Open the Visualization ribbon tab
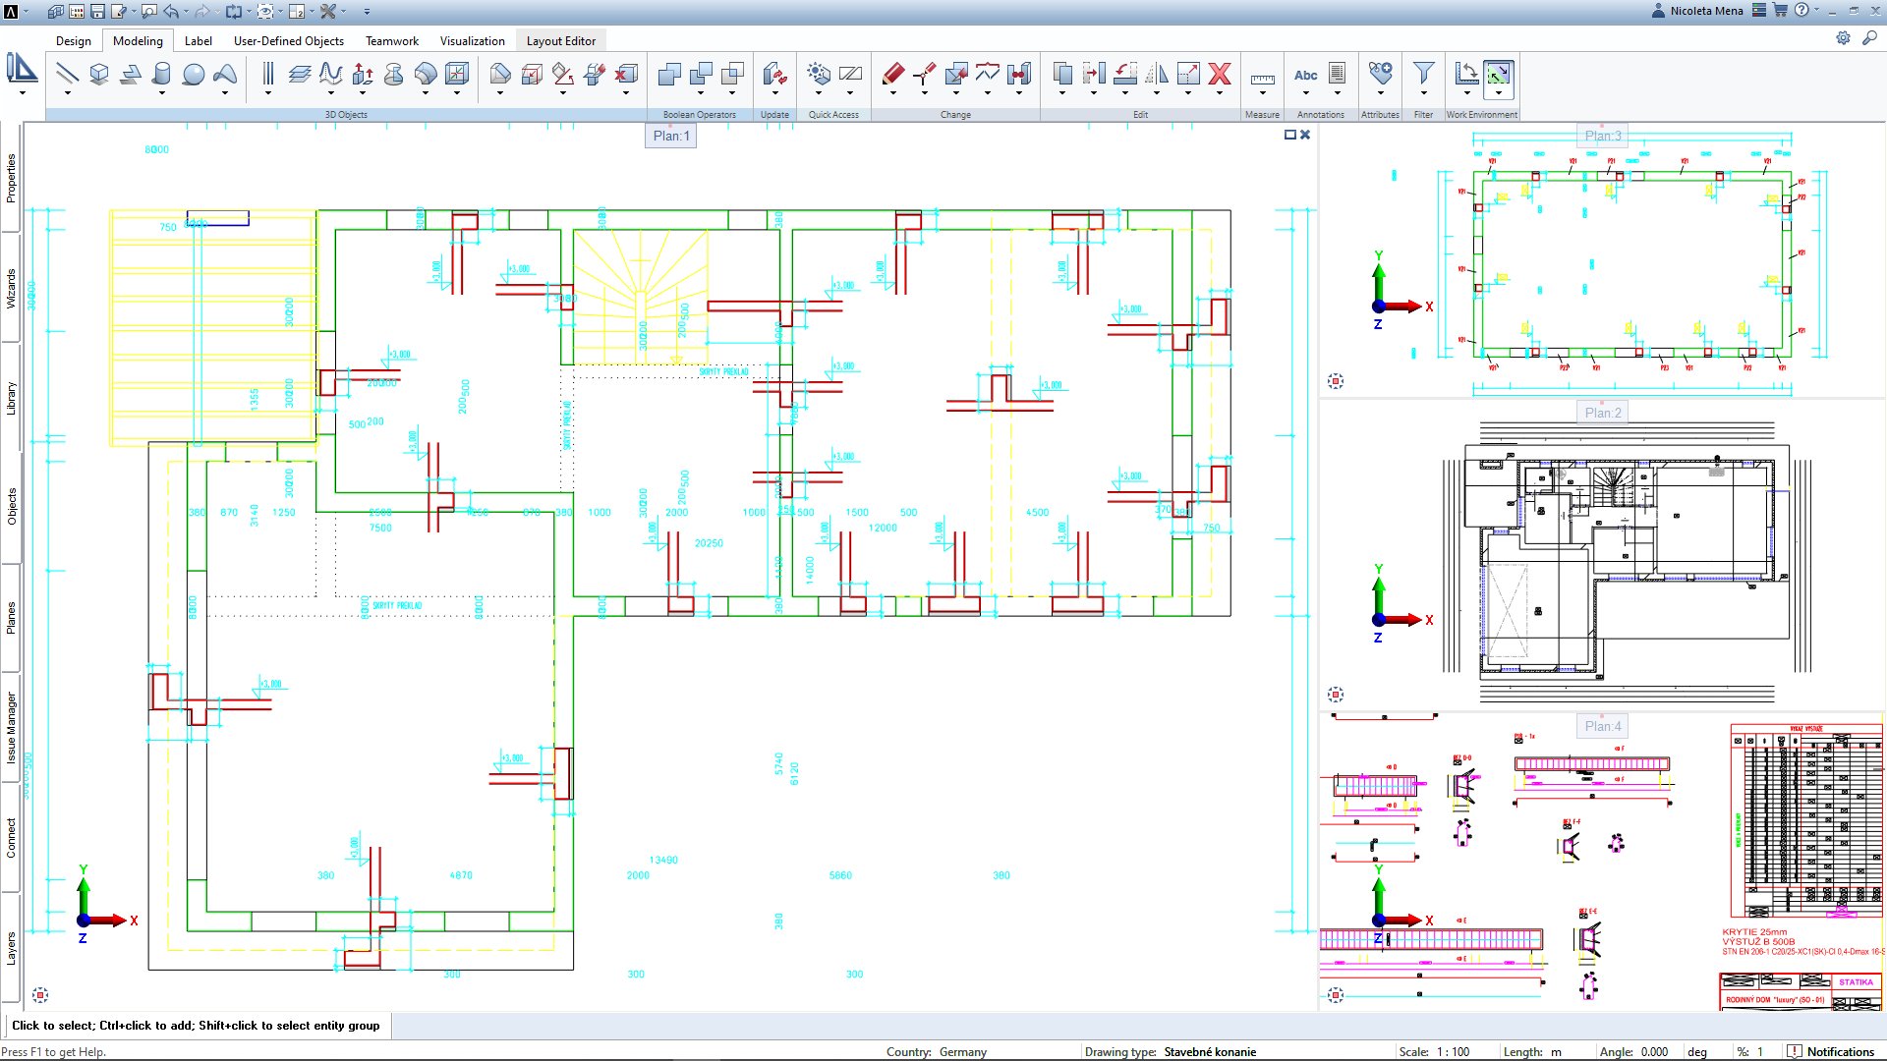This screenshot has height=1061, width=1887. pos(472,41)
